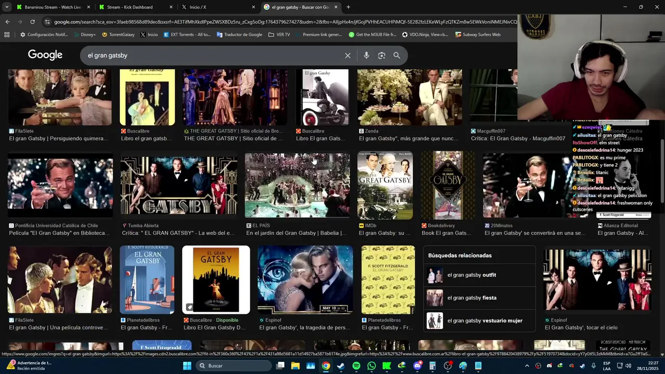
Task: Open WhatsApp from the taskbar
Action: [x=371, y=366]
